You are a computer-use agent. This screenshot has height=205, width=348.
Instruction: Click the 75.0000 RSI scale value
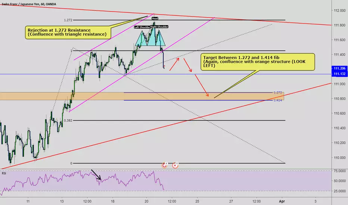339,171
